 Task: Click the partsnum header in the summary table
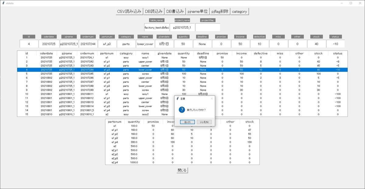click(115, 122)
